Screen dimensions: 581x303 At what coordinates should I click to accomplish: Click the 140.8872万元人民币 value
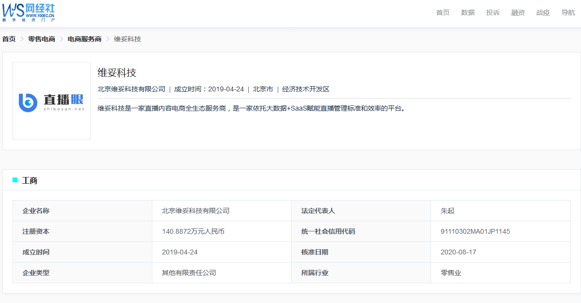(193, 231)
